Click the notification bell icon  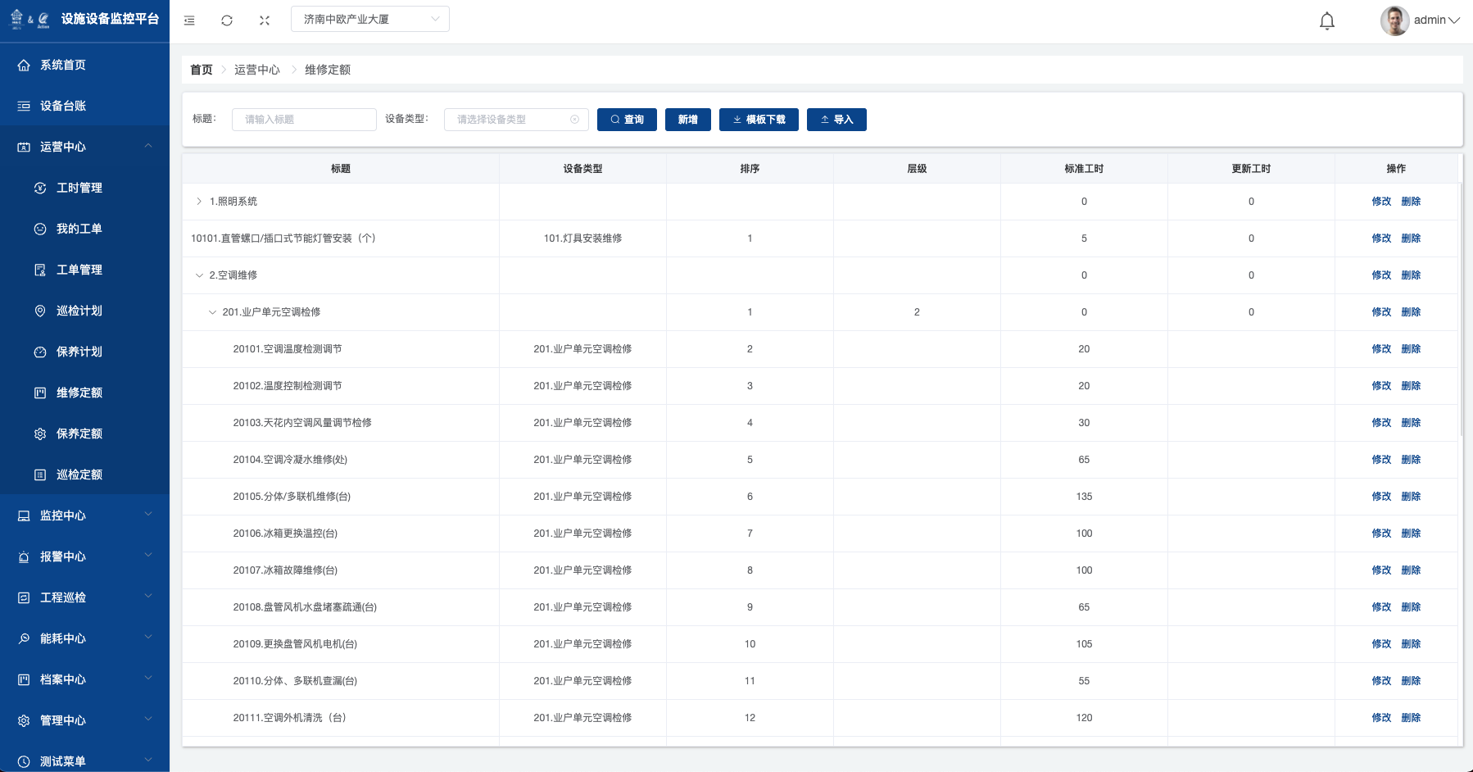pyautogui.click(x=1327, y=20)
